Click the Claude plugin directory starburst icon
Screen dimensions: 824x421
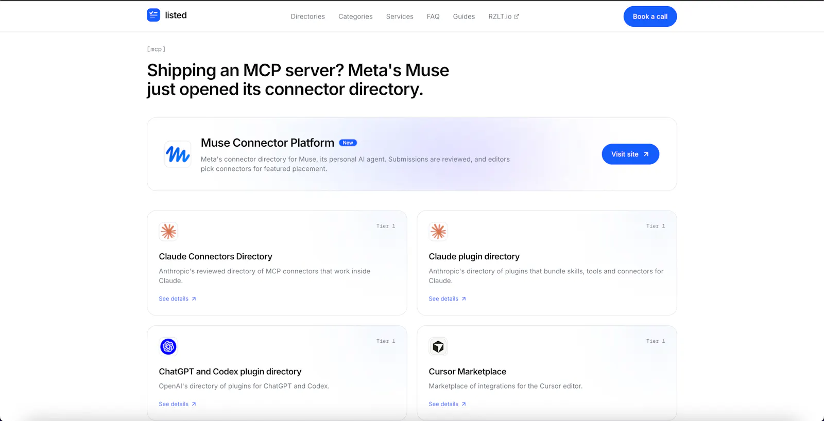point(438,232)
